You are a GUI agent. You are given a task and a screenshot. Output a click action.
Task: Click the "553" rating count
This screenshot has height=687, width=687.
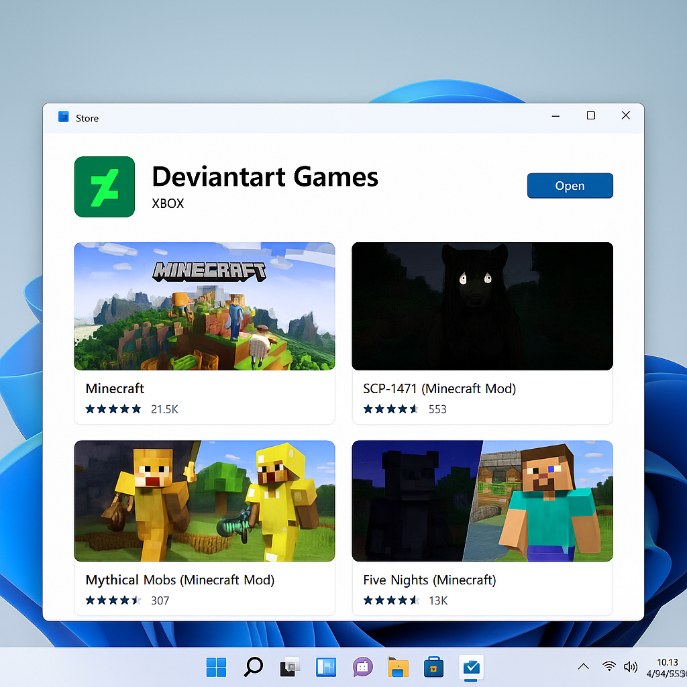[x=437, y=409]
